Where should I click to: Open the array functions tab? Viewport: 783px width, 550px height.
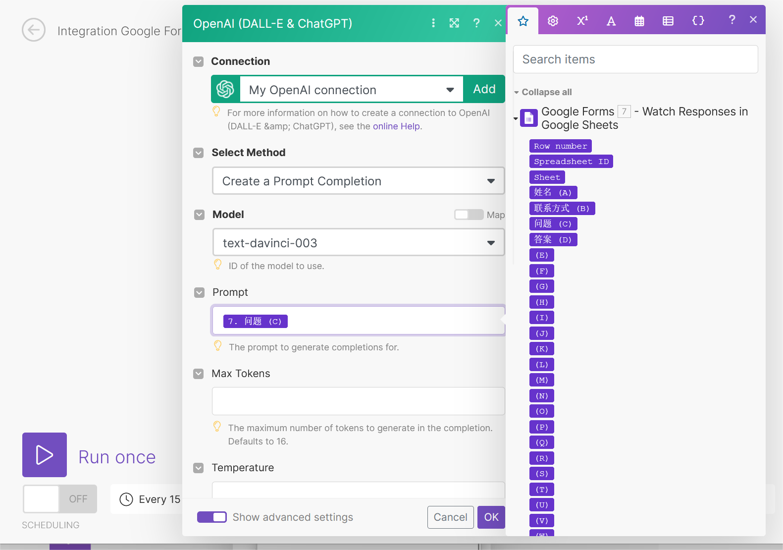pyautogui.click(x=668, y=21)
